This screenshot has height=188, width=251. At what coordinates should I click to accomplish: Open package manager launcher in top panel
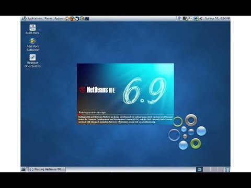click(82, 18)
